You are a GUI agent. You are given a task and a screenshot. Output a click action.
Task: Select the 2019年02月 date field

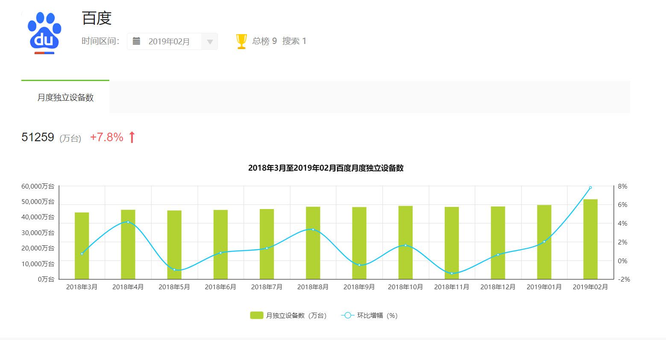[172, 41]
